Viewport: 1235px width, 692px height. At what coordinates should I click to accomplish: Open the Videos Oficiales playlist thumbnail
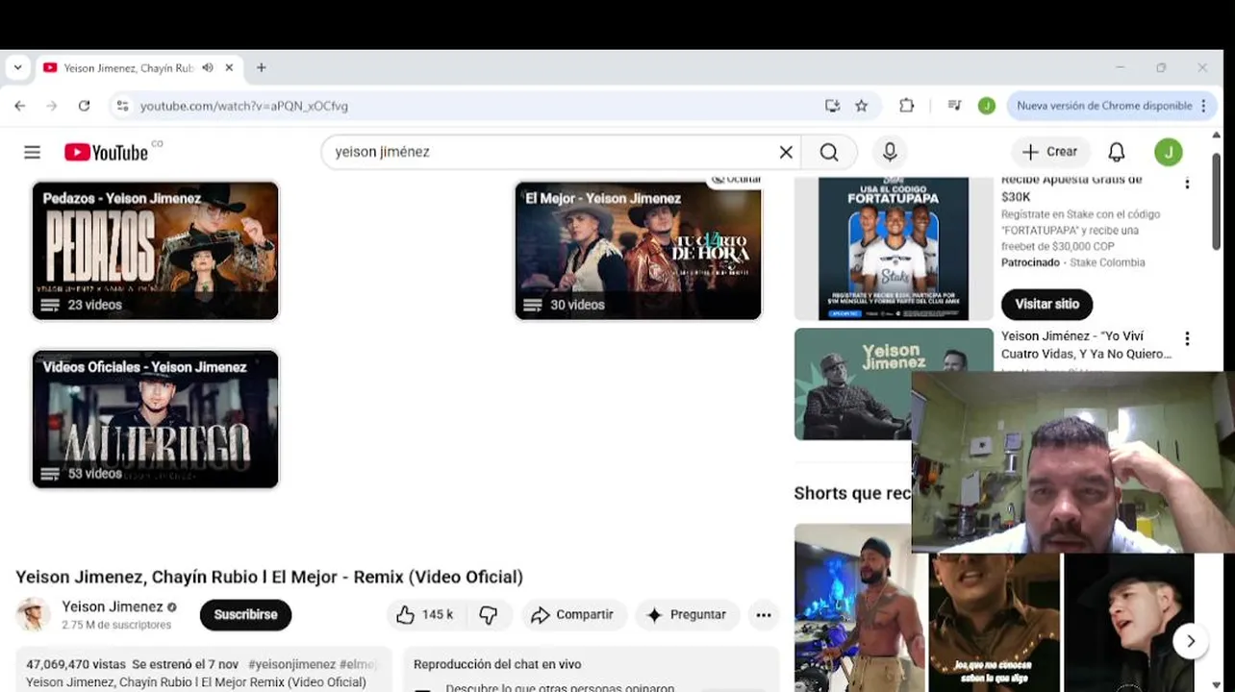coord(156,419)
